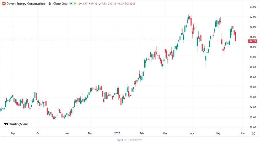Click the Devon Energy orange logo icon
This screenshot has height=143, width=259.
(4, 3)
